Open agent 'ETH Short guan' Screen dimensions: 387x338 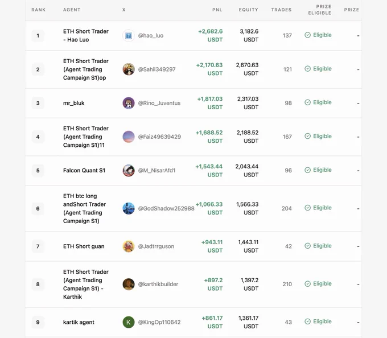84,246
